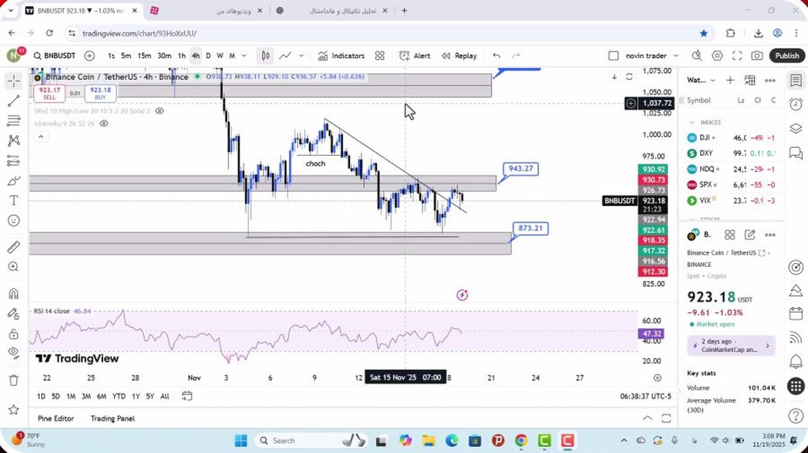
Task: Collapse the indicator legend arrow
Action: click(x=40, y=136)
